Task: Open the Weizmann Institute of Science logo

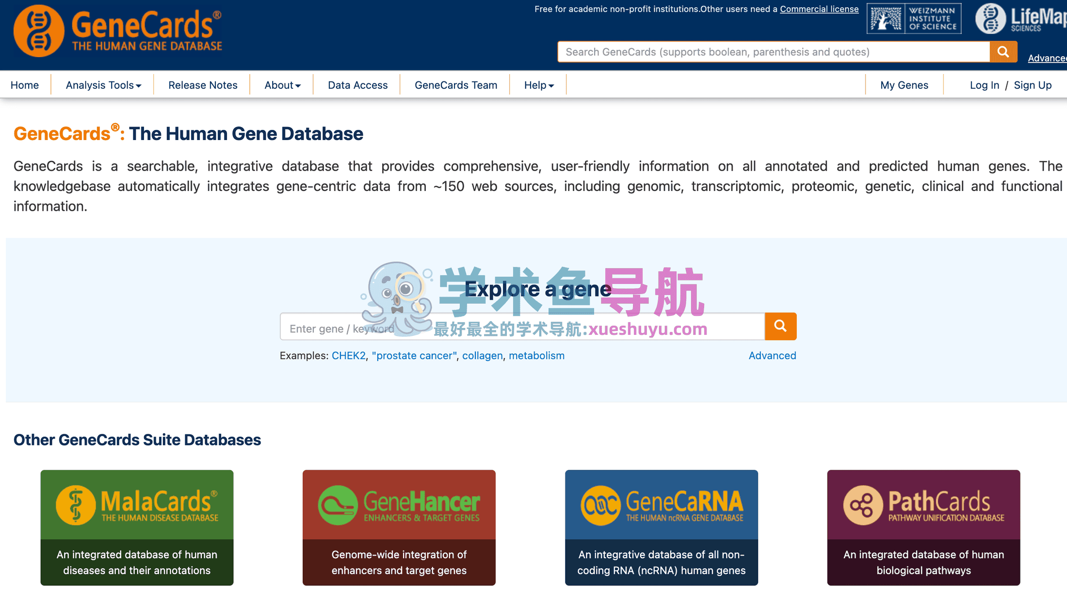Action: [x=914, y=19]
